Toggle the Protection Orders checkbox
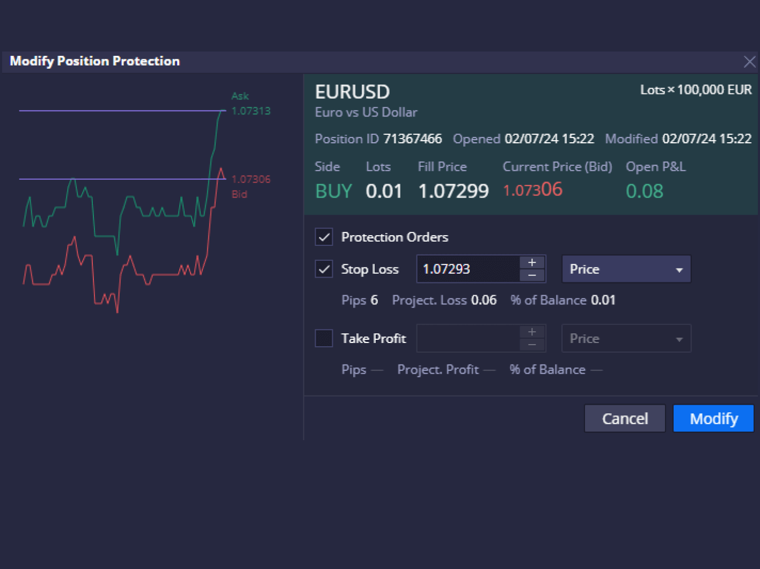760x569 pixels. pos(324,237)
